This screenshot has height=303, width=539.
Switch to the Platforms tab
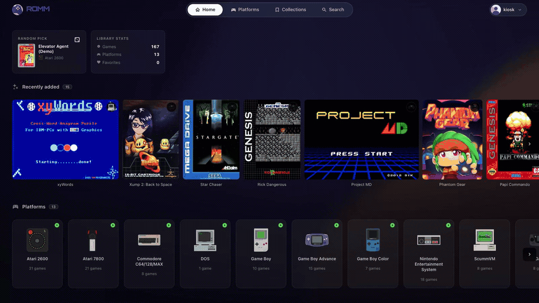click(245, 10)
